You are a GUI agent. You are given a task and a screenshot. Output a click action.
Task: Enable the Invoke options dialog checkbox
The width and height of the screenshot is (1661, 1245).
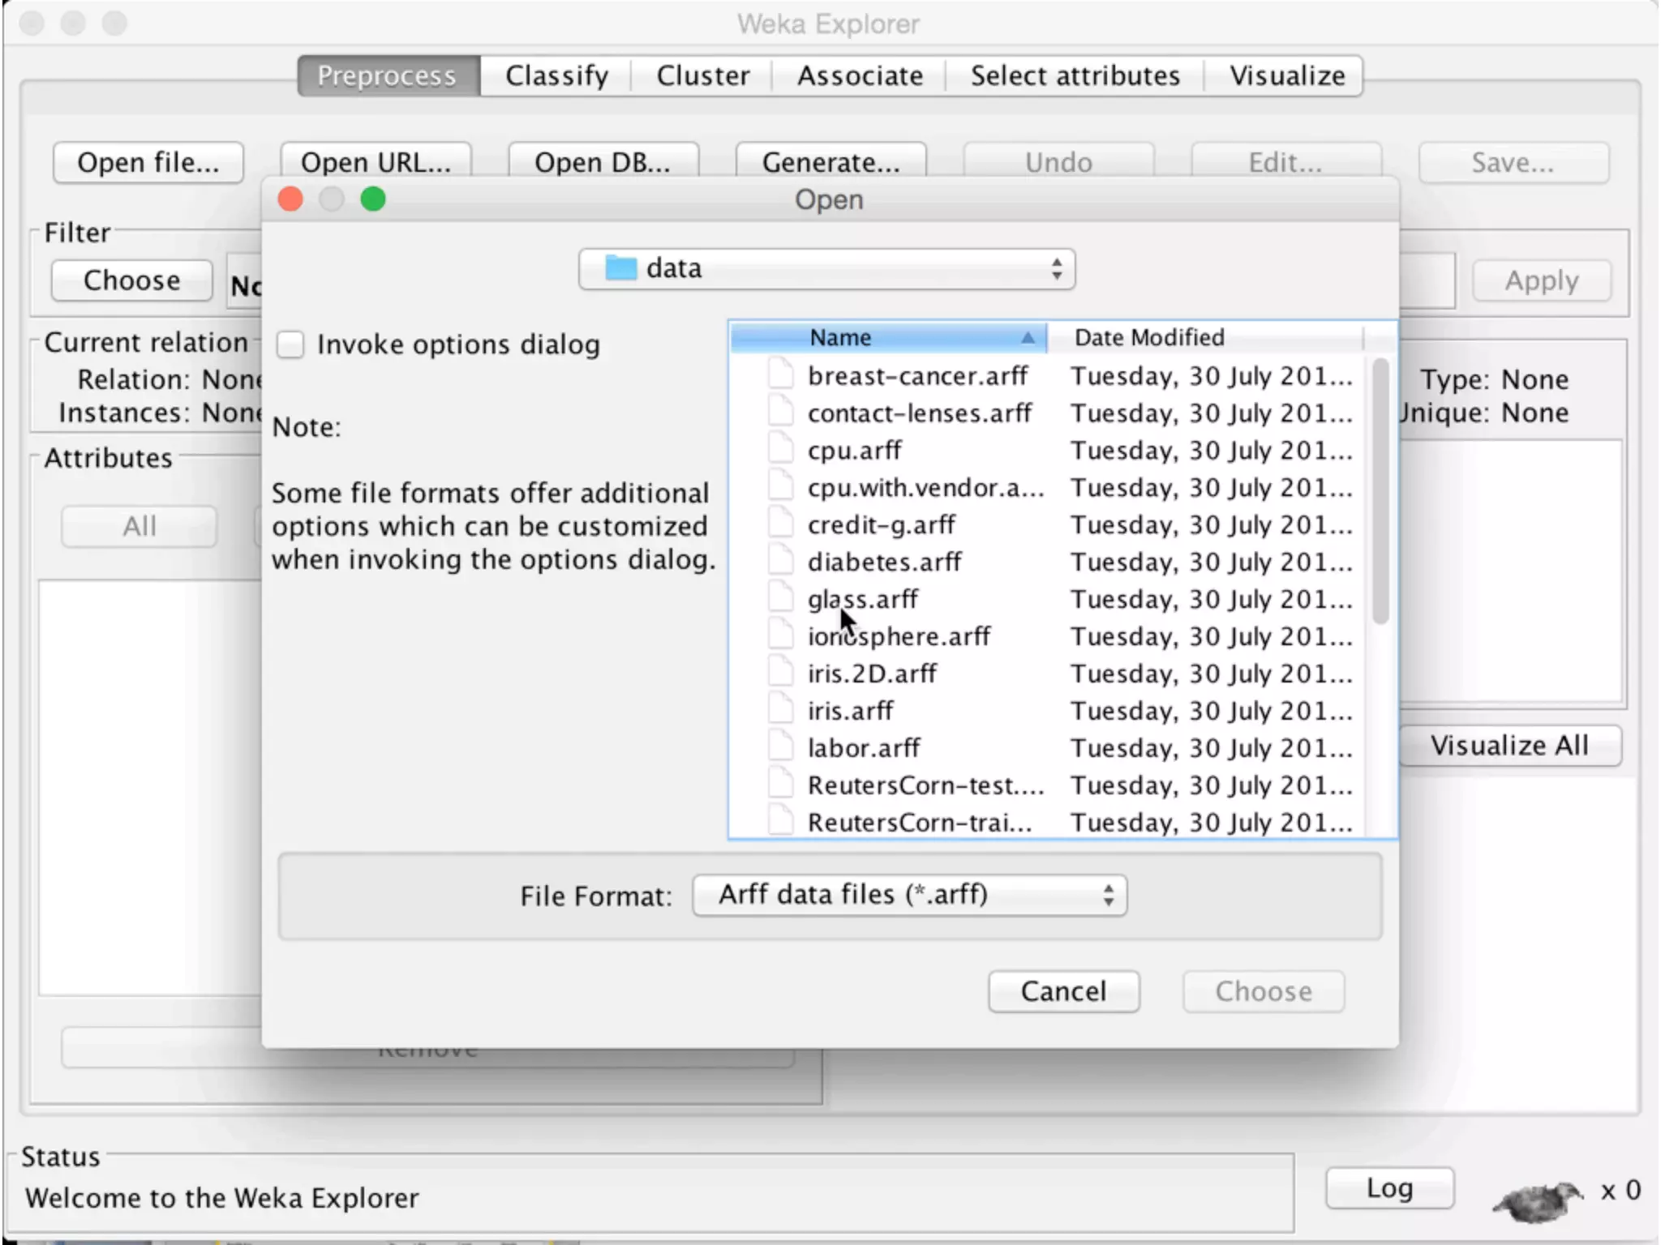290,344
